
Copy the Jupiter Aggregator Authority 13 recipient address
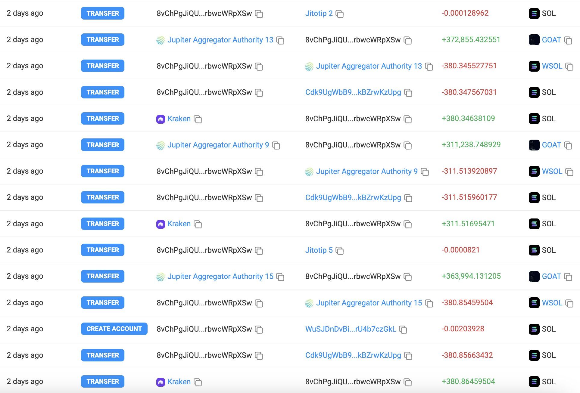click(x=429, y=67)
